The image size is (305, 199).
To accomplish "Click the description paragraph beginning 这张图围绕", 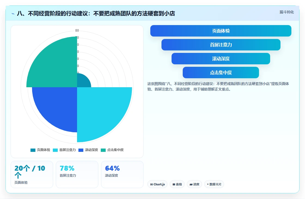I will (218, 86).
